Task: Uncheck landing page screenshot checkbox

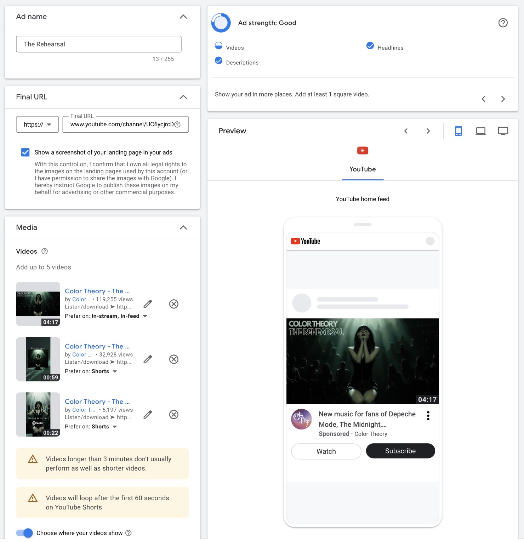Action: [25, 152]
